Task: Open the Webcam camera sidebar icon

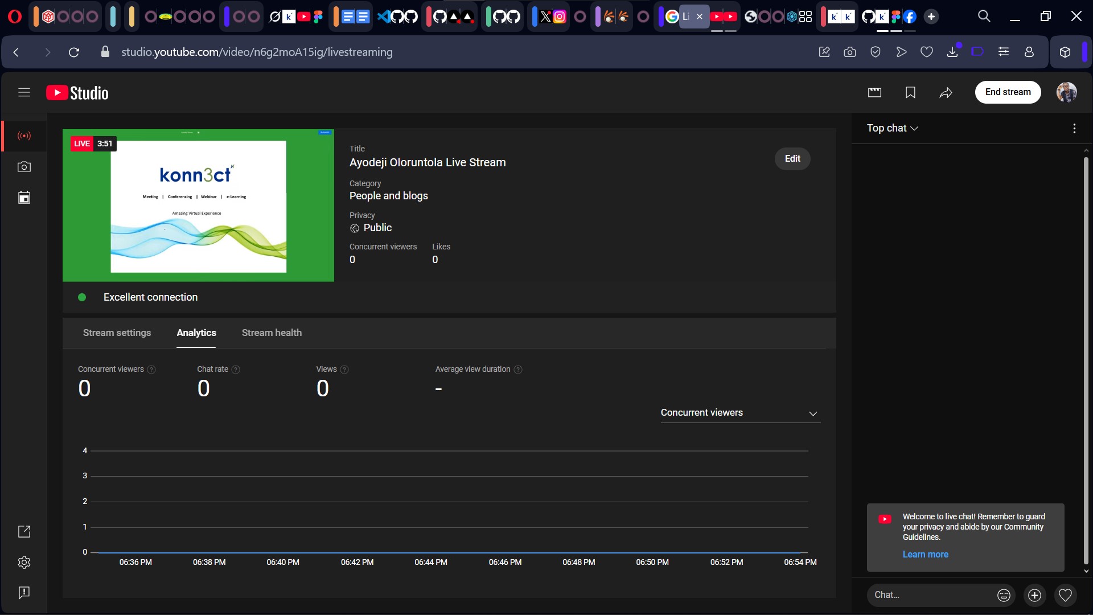Action: point(24,167)
